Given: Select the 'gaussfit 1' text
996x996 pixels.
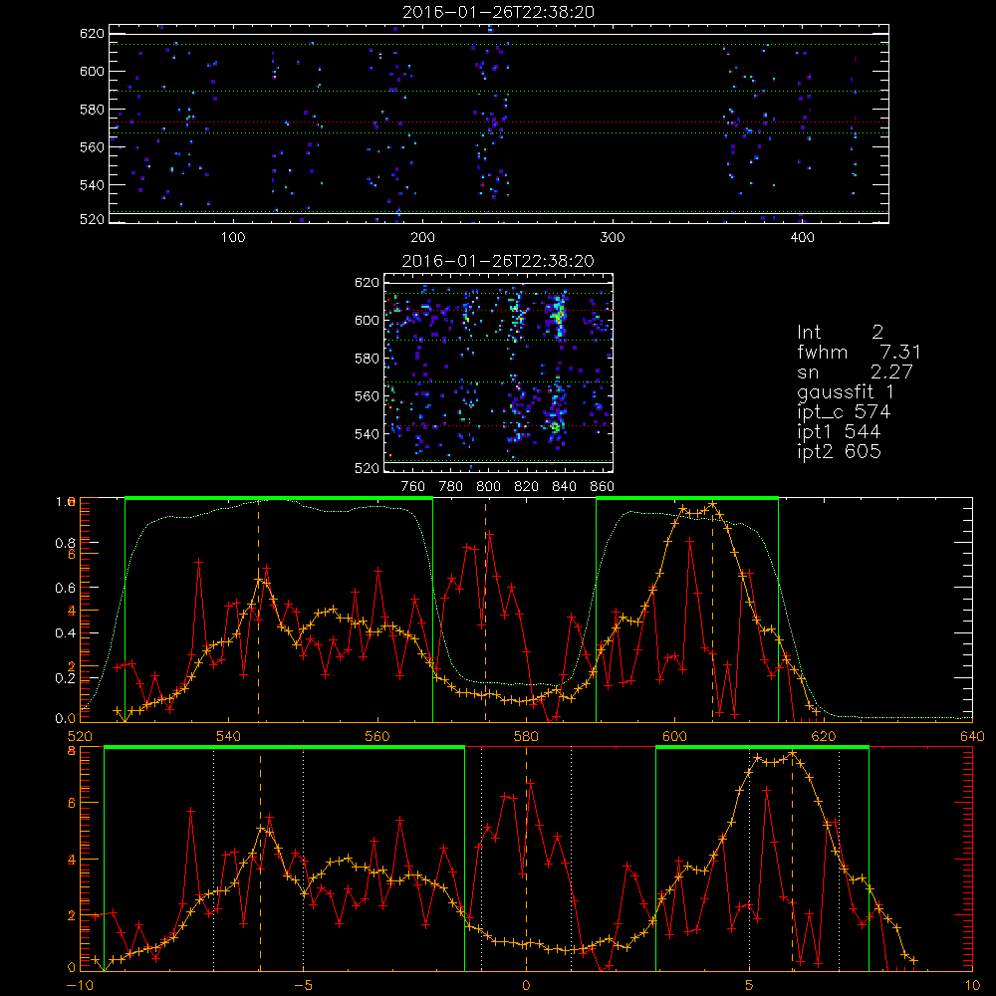Looking at the screenshot, I should (846, 391).
